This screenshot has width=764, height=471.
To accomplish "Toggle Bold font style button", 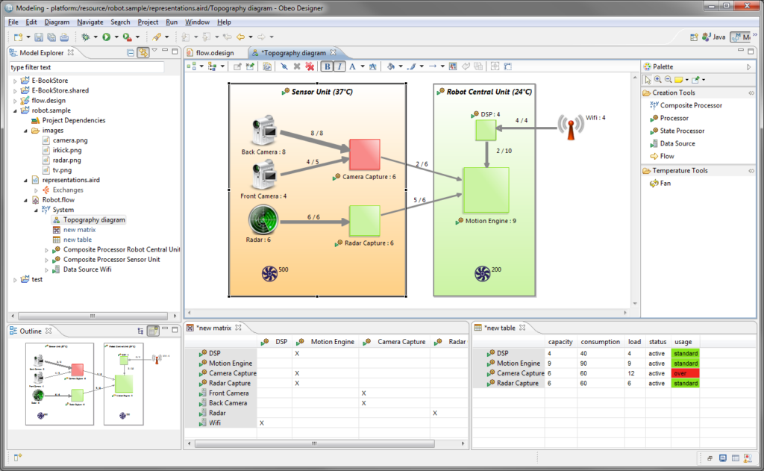I will tap(327, 66).
